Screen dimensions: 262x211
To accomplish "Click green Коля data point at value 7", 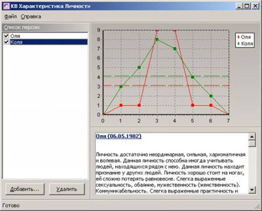I will point(175,49).
